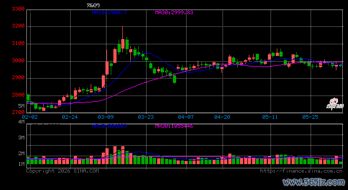Viewport: 348px width, 190px height.
Task: Click the 2900 price axis label
Action: click(18, 78)
